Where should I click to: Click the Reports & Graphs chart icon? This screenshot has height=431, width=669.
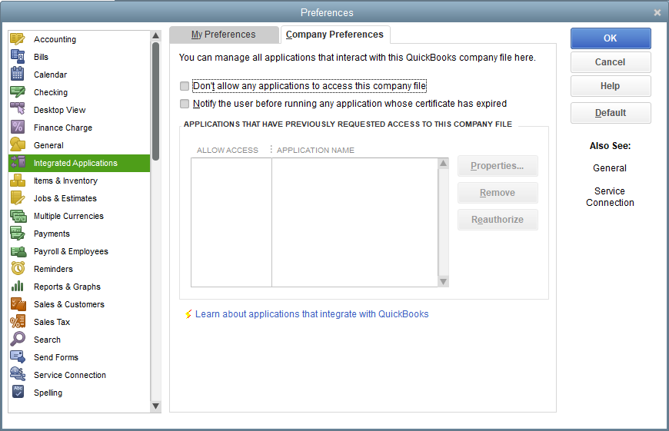(18, 287)
